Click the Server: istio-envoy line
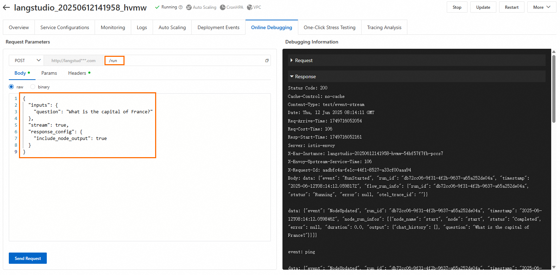 311,146
